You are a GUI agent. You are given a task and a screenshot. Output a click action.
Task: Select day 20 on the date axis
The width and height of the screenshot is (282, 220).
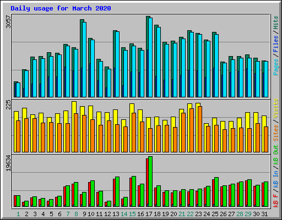point(173,214)
